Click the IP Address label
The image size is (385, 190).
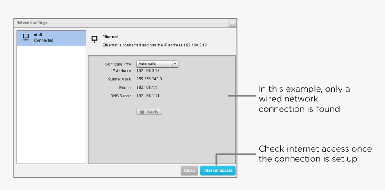pyautogui.click(x=121, y=71)
